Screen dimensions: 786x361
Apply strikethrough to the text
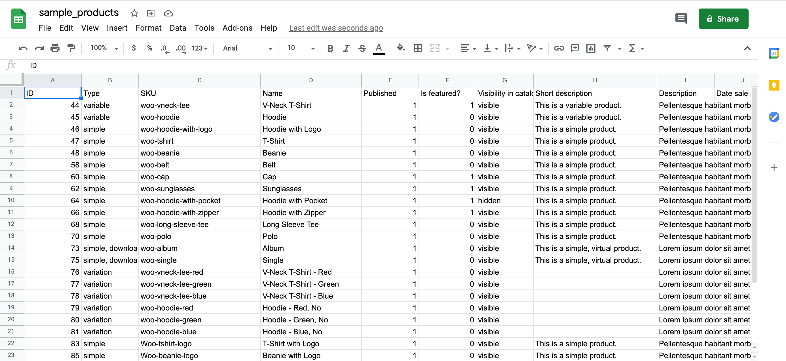pyautogui.click(x=362, y=48)
